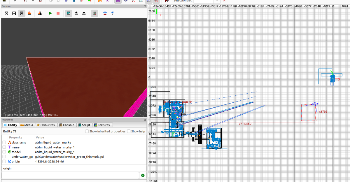Click the empty property value input field
The width and height of the screenshot is (350, 182).
pos(70,175)
